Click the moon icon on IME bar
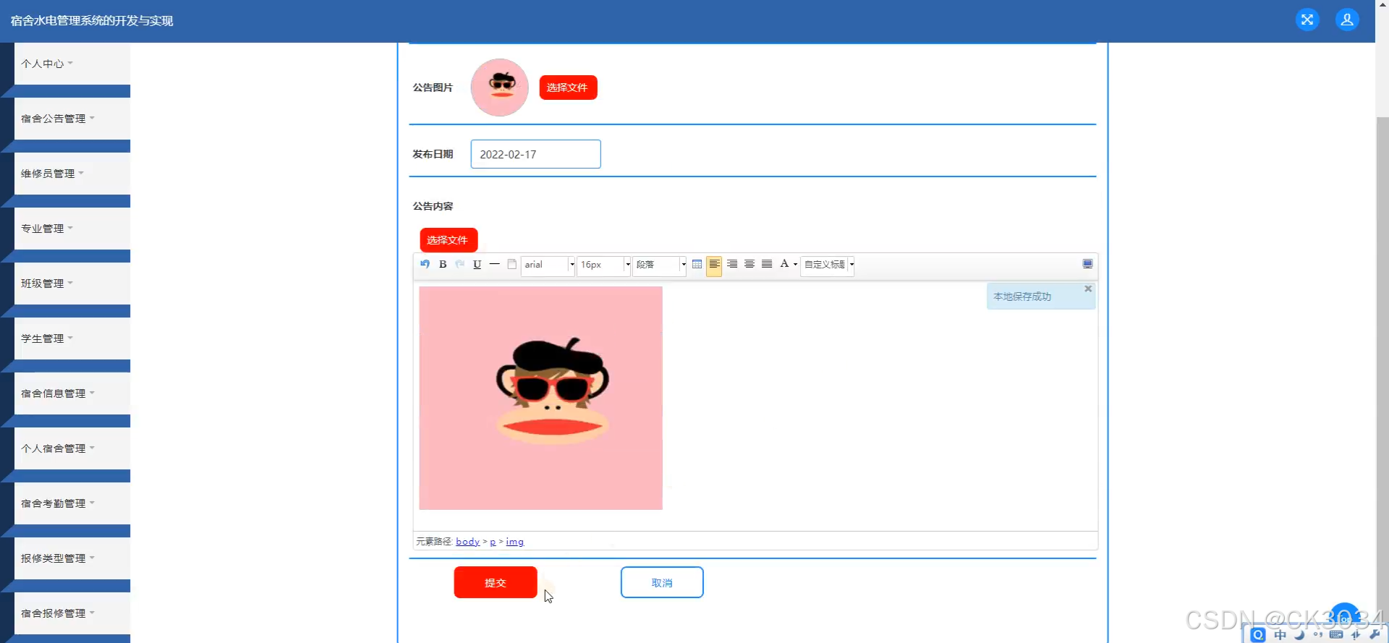The width and height of the screenshot is (1389, 643). [x=1299, y=634]
